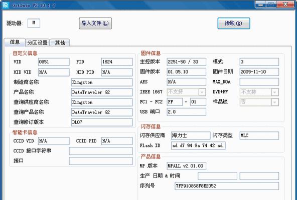Click the 主控版本 field 2251-50 / 30
297x200 pixels.
pos(187,62)
